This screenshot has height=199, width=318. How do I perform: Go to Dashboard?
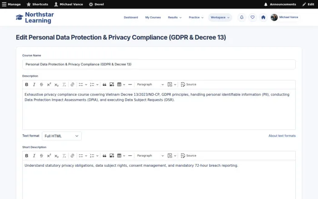(x=131, y=17)
